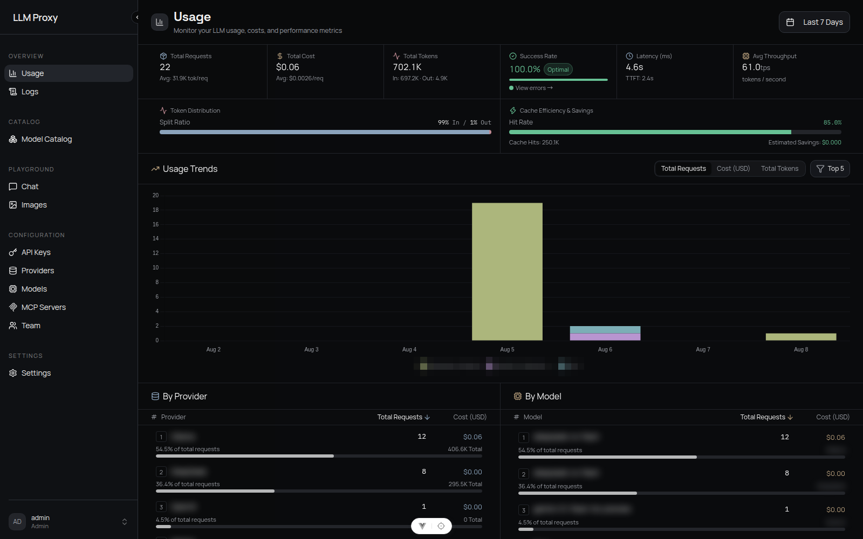Click the Success Rate checkmark icon
Image resolution: width=863 pixels, height=539 pixels.
pos(513,56)
